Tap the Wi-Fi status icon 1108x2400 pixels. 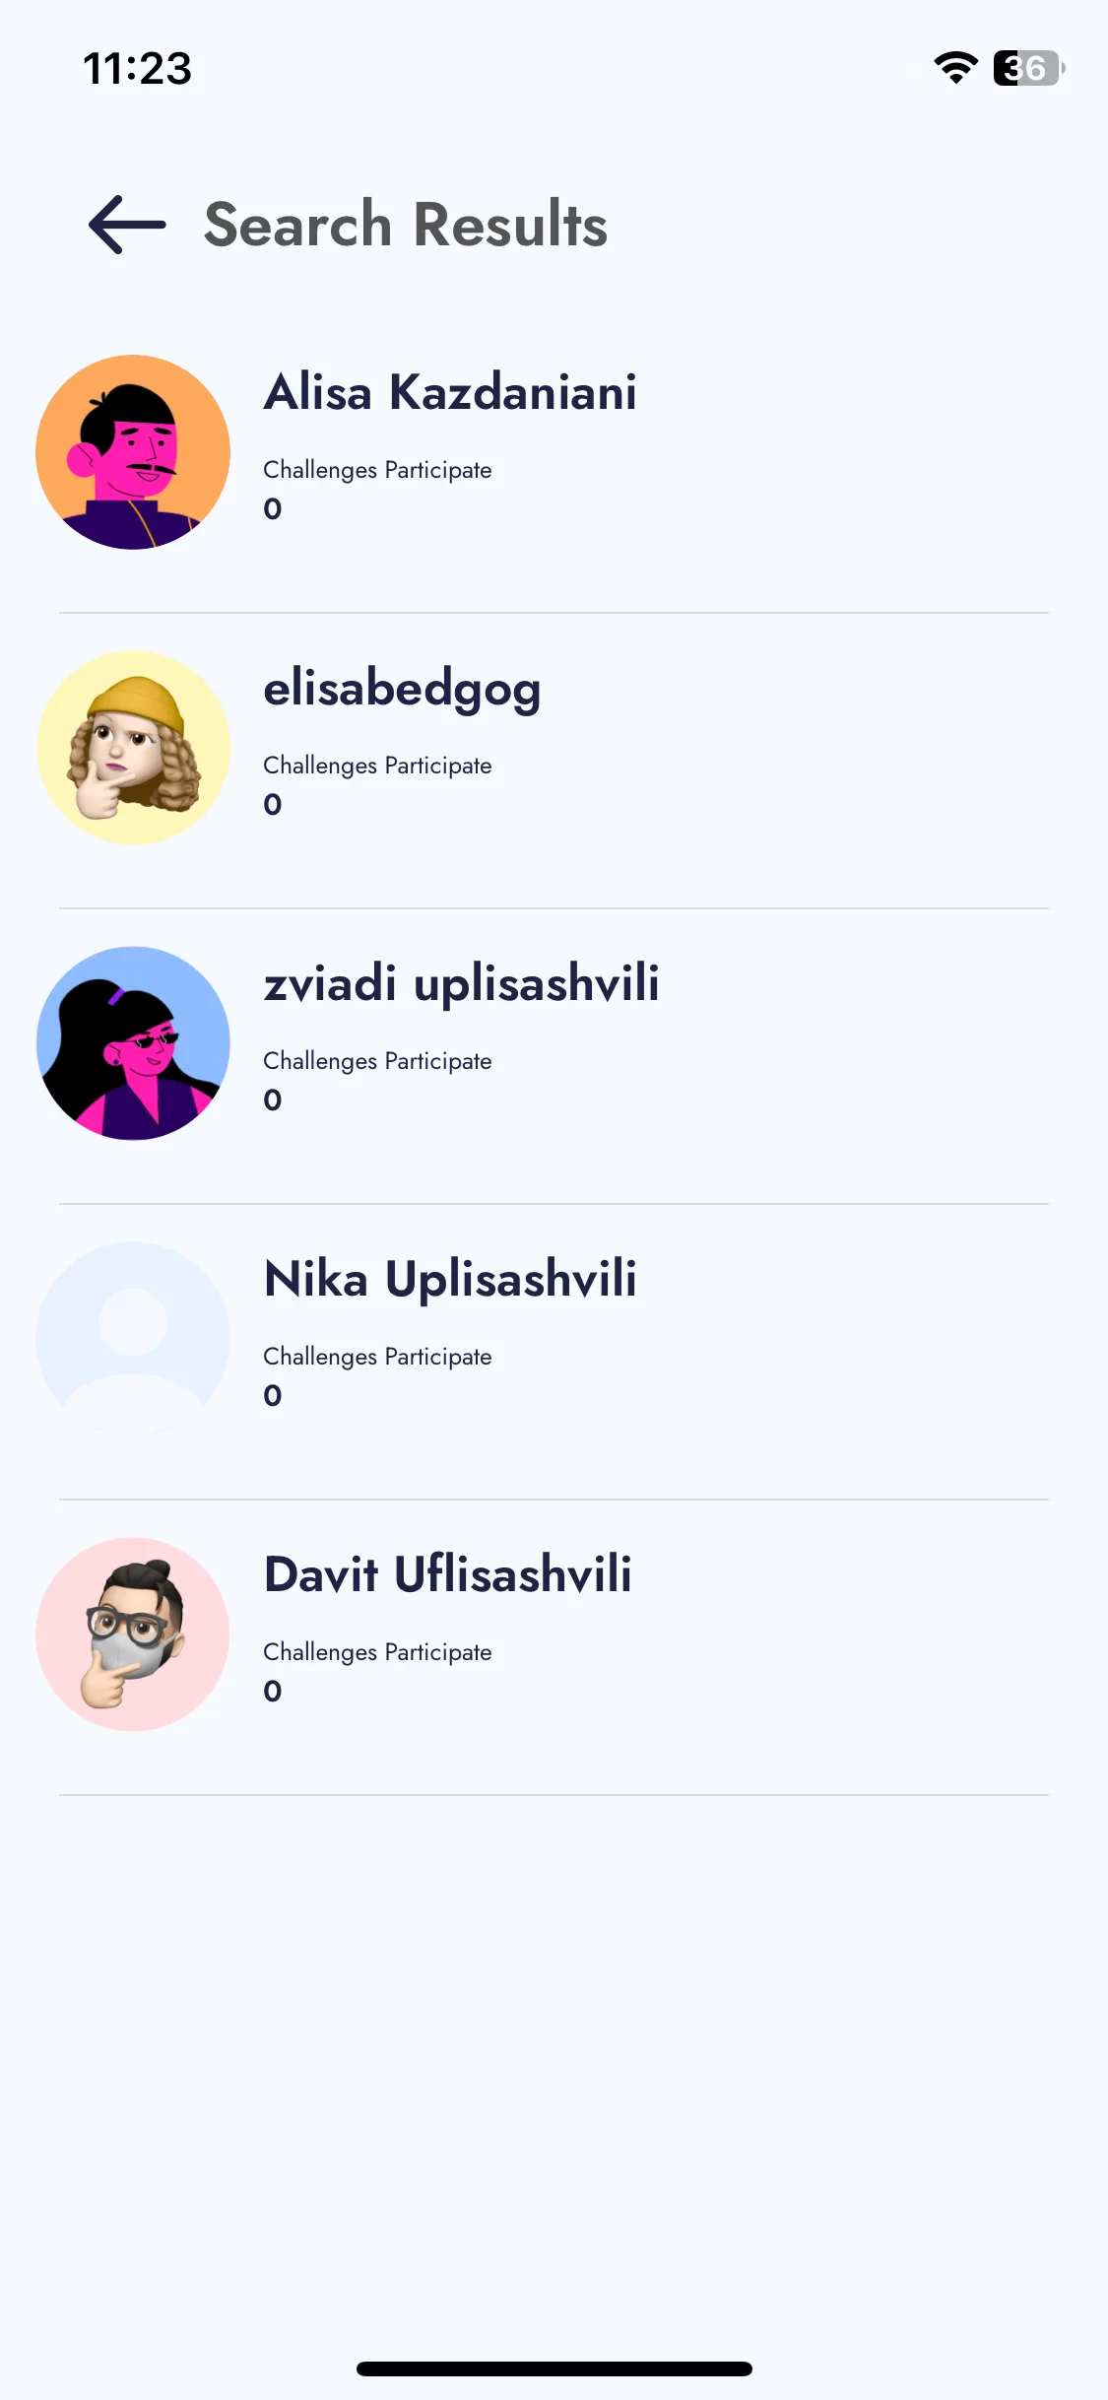click(x=955, y=68)
